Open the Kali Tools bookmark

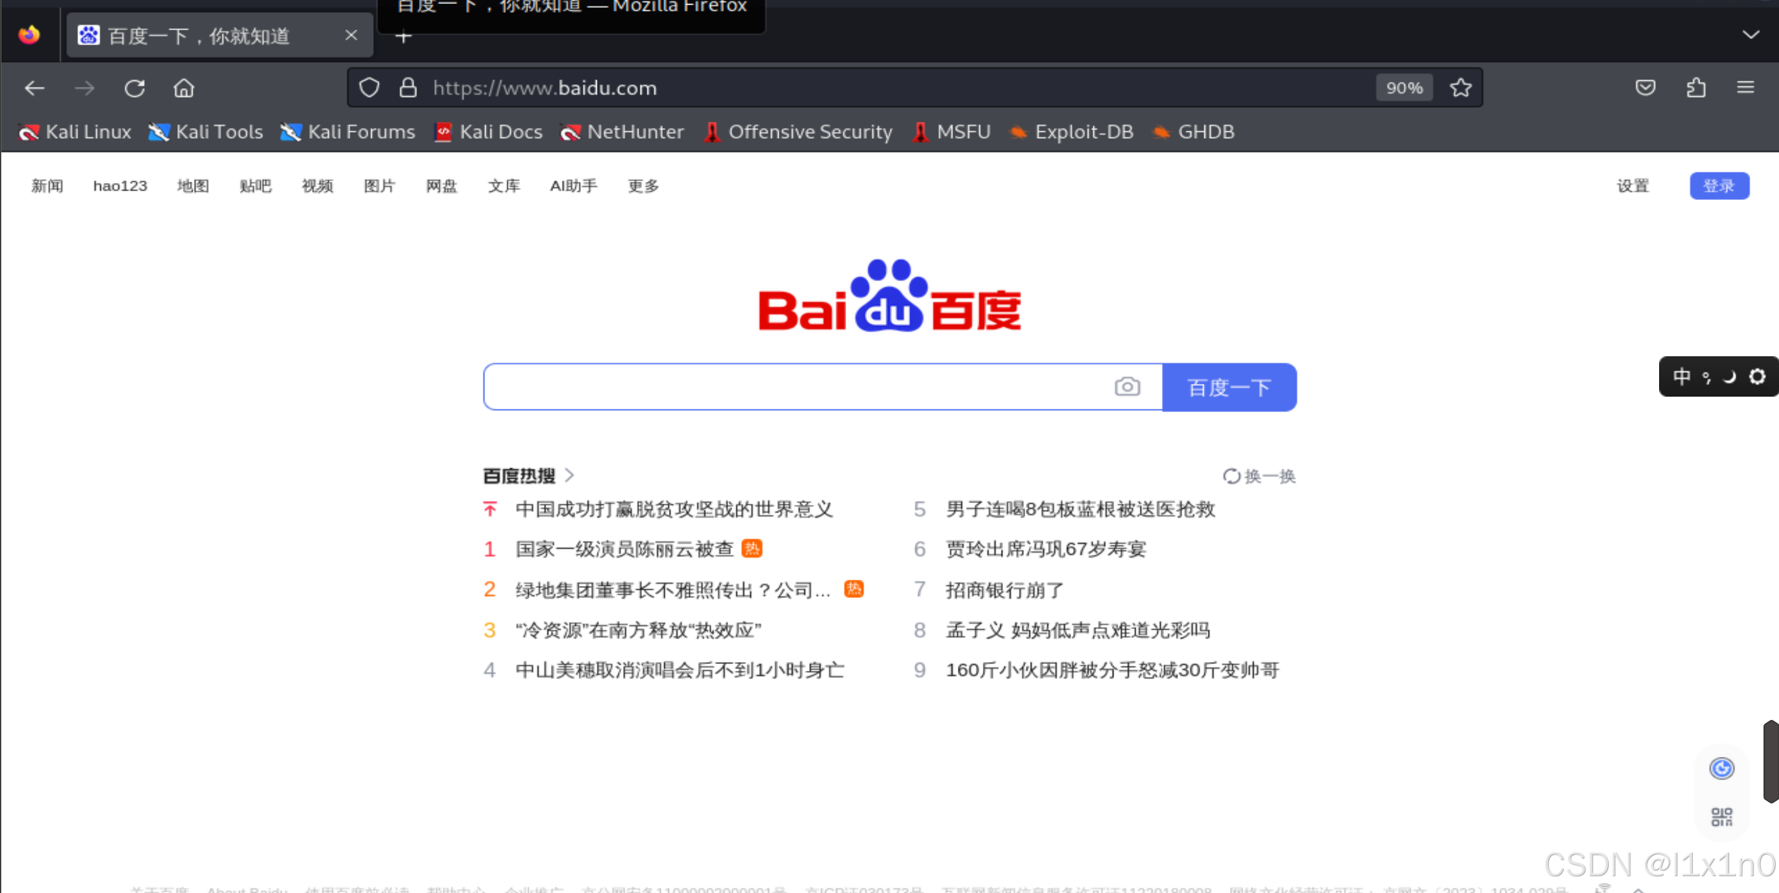click(x=206, y=132)
